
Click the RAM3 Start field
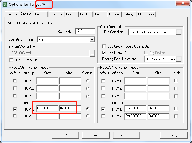coord(135,96)
